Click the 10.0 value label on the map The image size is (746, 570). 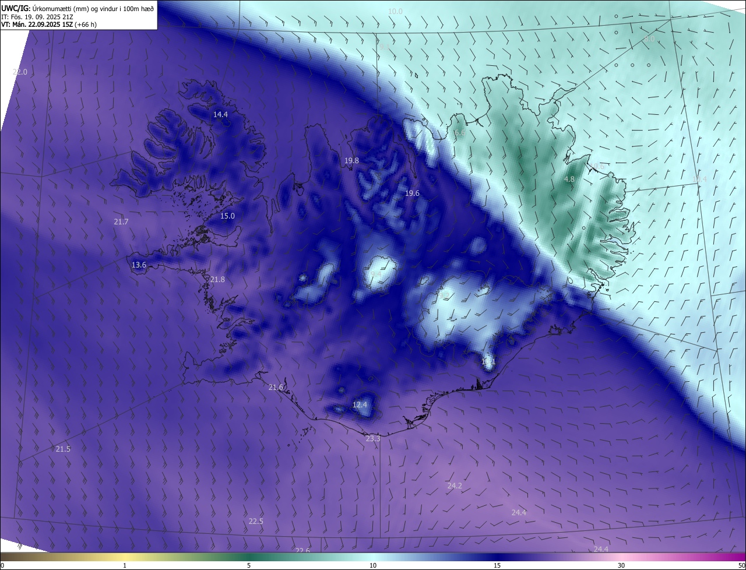pos(395,12)
